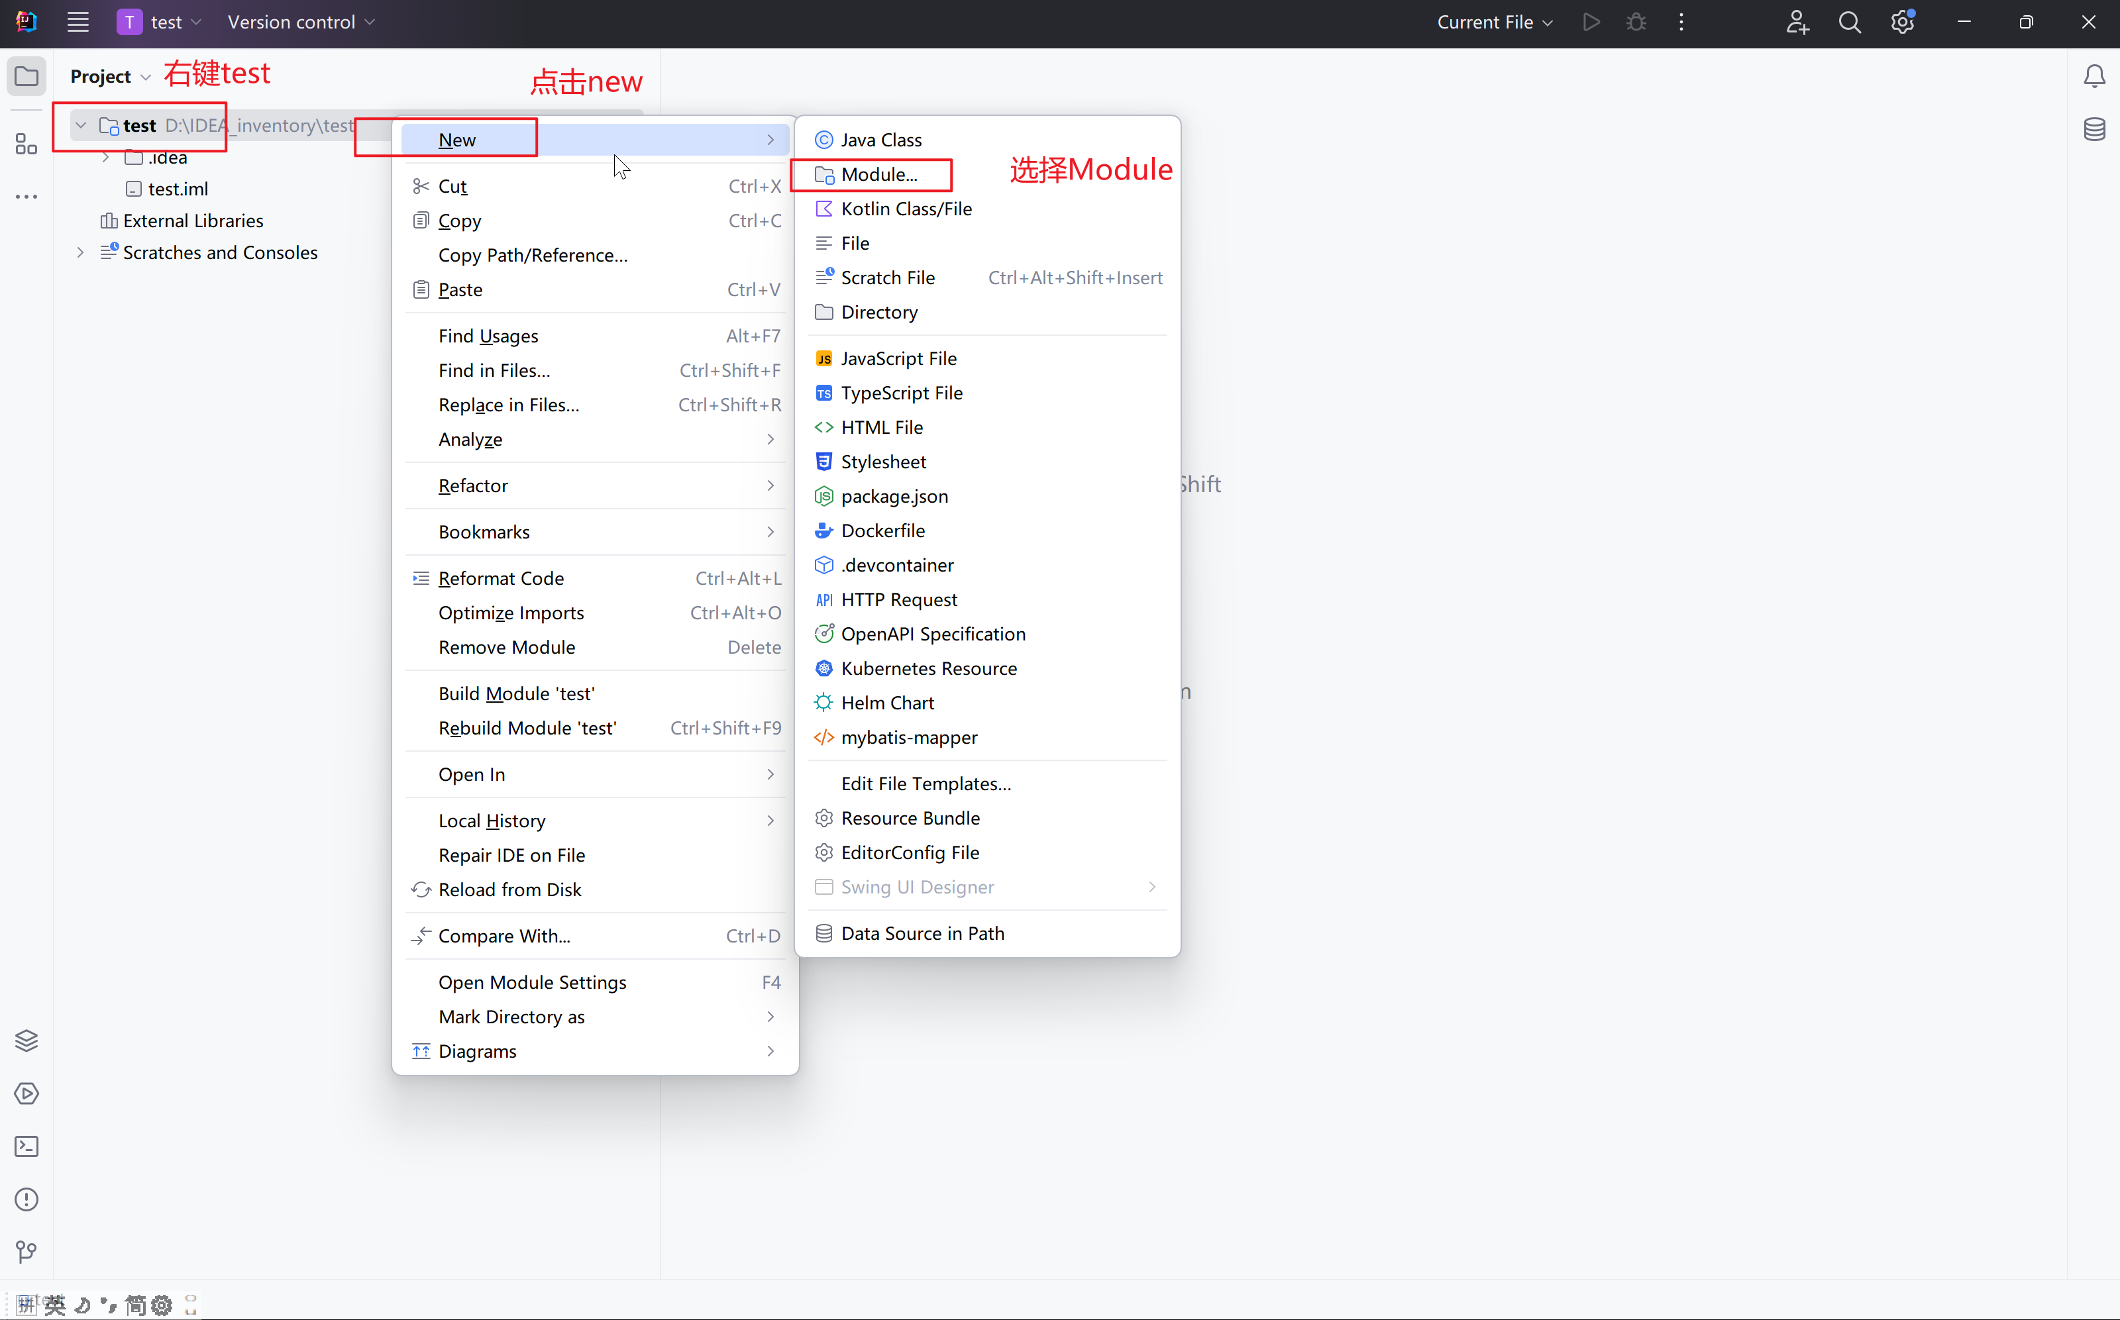Click the Search Everywhere magnifier icon

click(1849, 23)
